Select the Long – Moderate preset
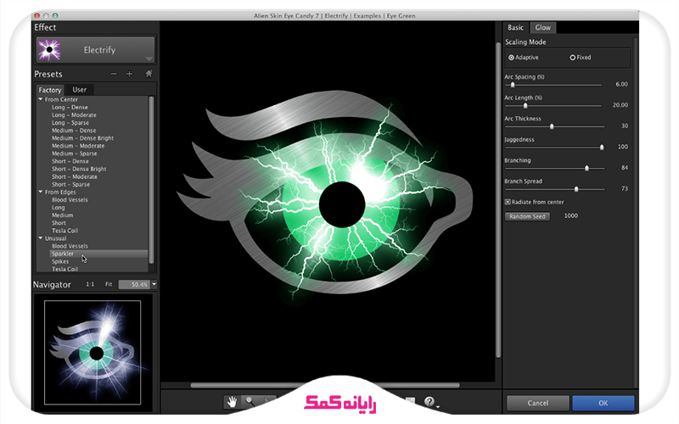The height and width of the screenshot is (424, 679). tap(74, 115)
